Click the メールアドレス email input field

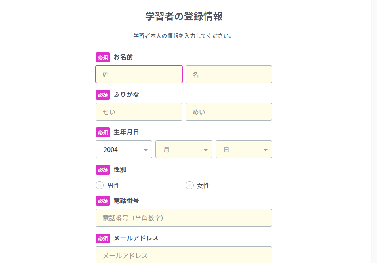(x=184, y=255)
